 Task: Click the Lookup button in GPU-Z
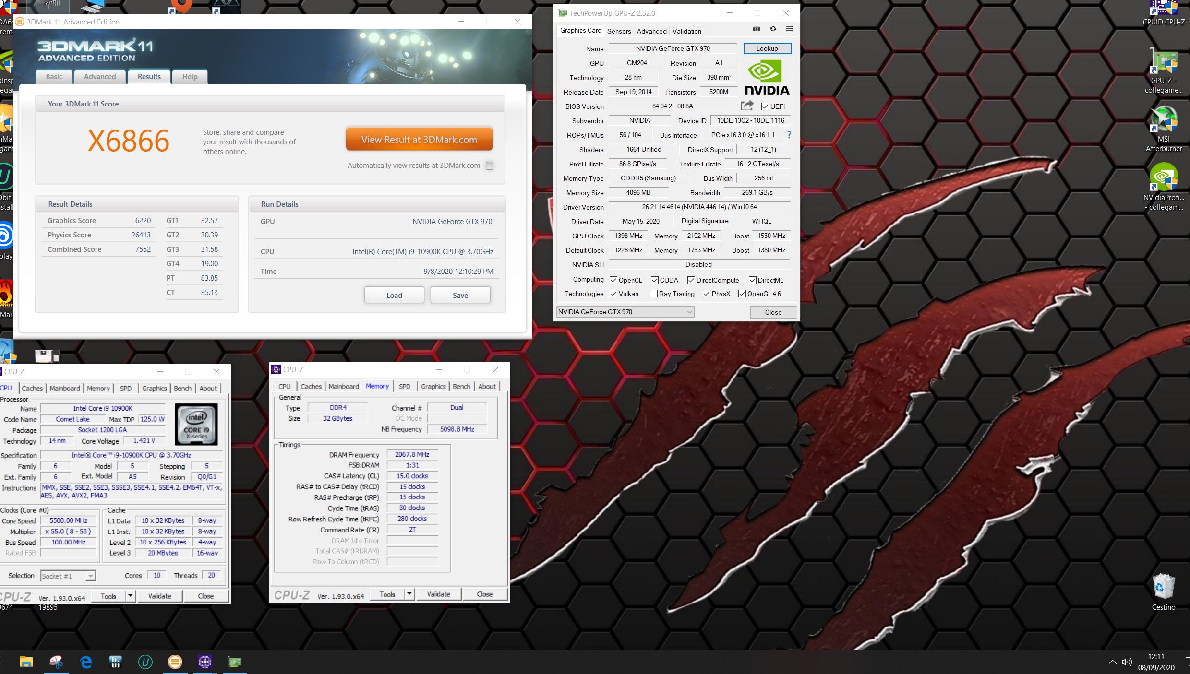click(767, 48)
